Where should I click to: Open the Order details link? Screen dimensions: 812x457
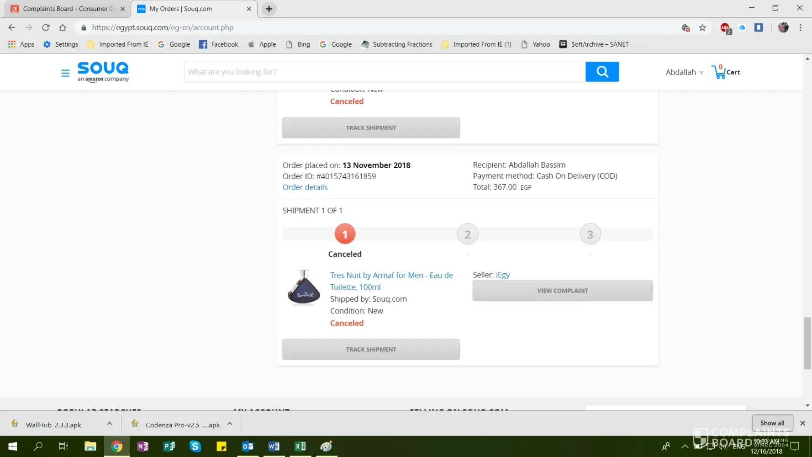click(x=305, y=187)
